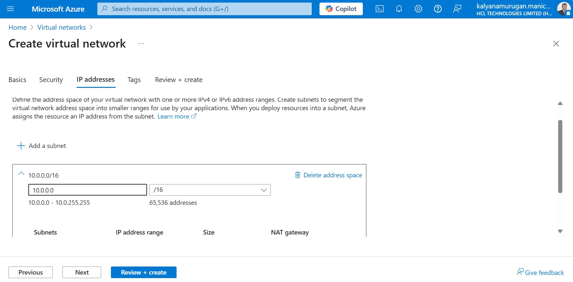Switch to Basics tab

click(x=17, y=80)
